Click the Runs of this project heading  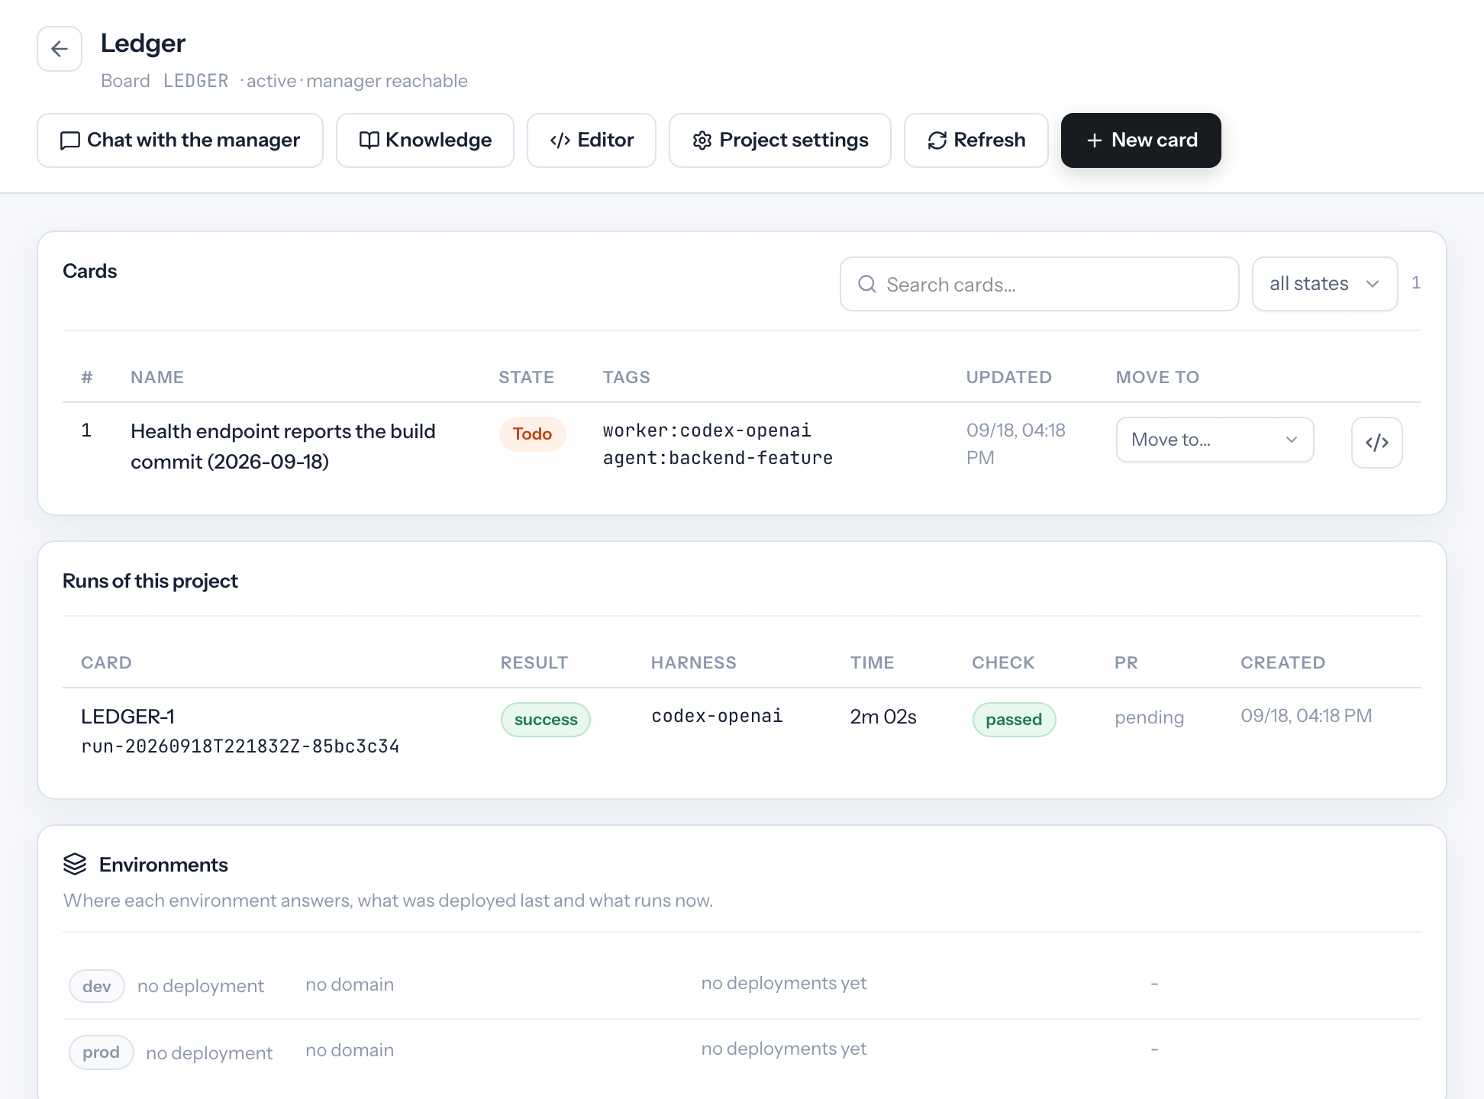click(150, 581)
